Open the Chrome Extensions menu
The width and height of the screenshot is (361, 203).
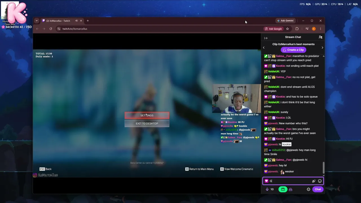(x=297, y=29)
